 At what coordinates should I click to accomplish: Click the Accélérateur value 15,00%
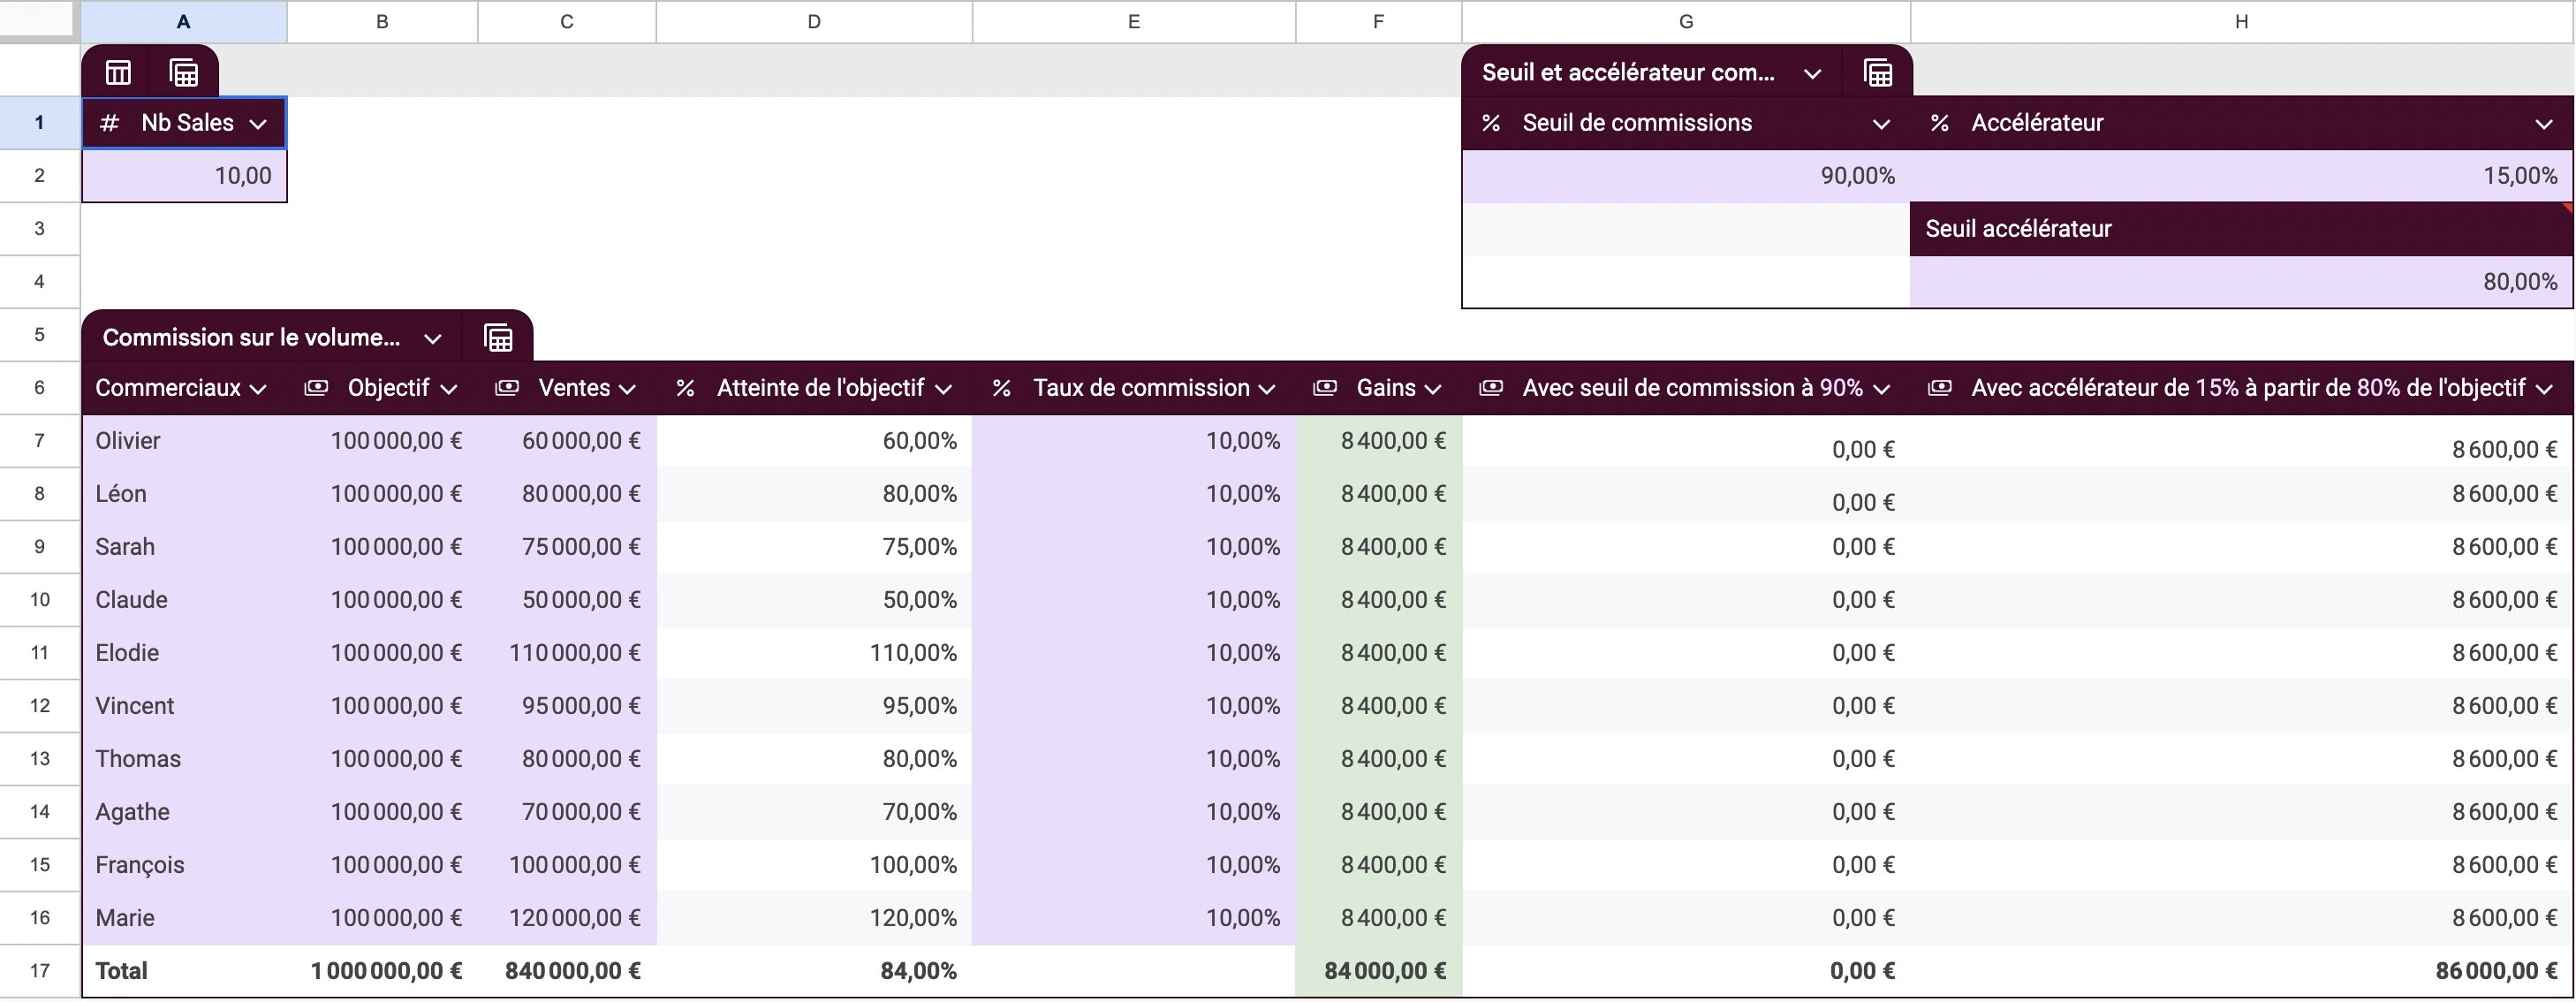tap(2241, 176)
